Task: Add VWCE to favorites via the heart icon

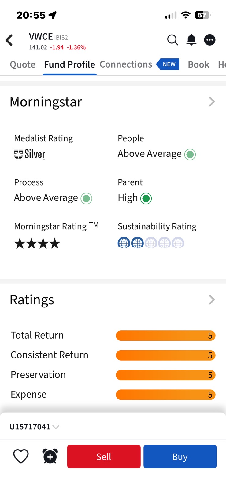Action: 20,456
